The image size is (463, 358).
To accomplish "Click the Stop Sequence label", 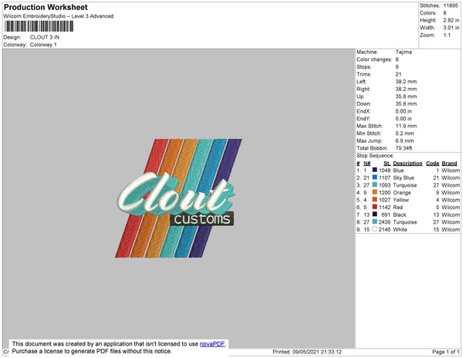I will 375,156.
